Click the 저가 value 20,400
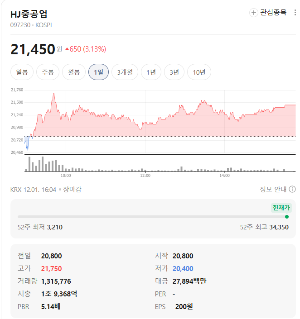 pos(183,268)
